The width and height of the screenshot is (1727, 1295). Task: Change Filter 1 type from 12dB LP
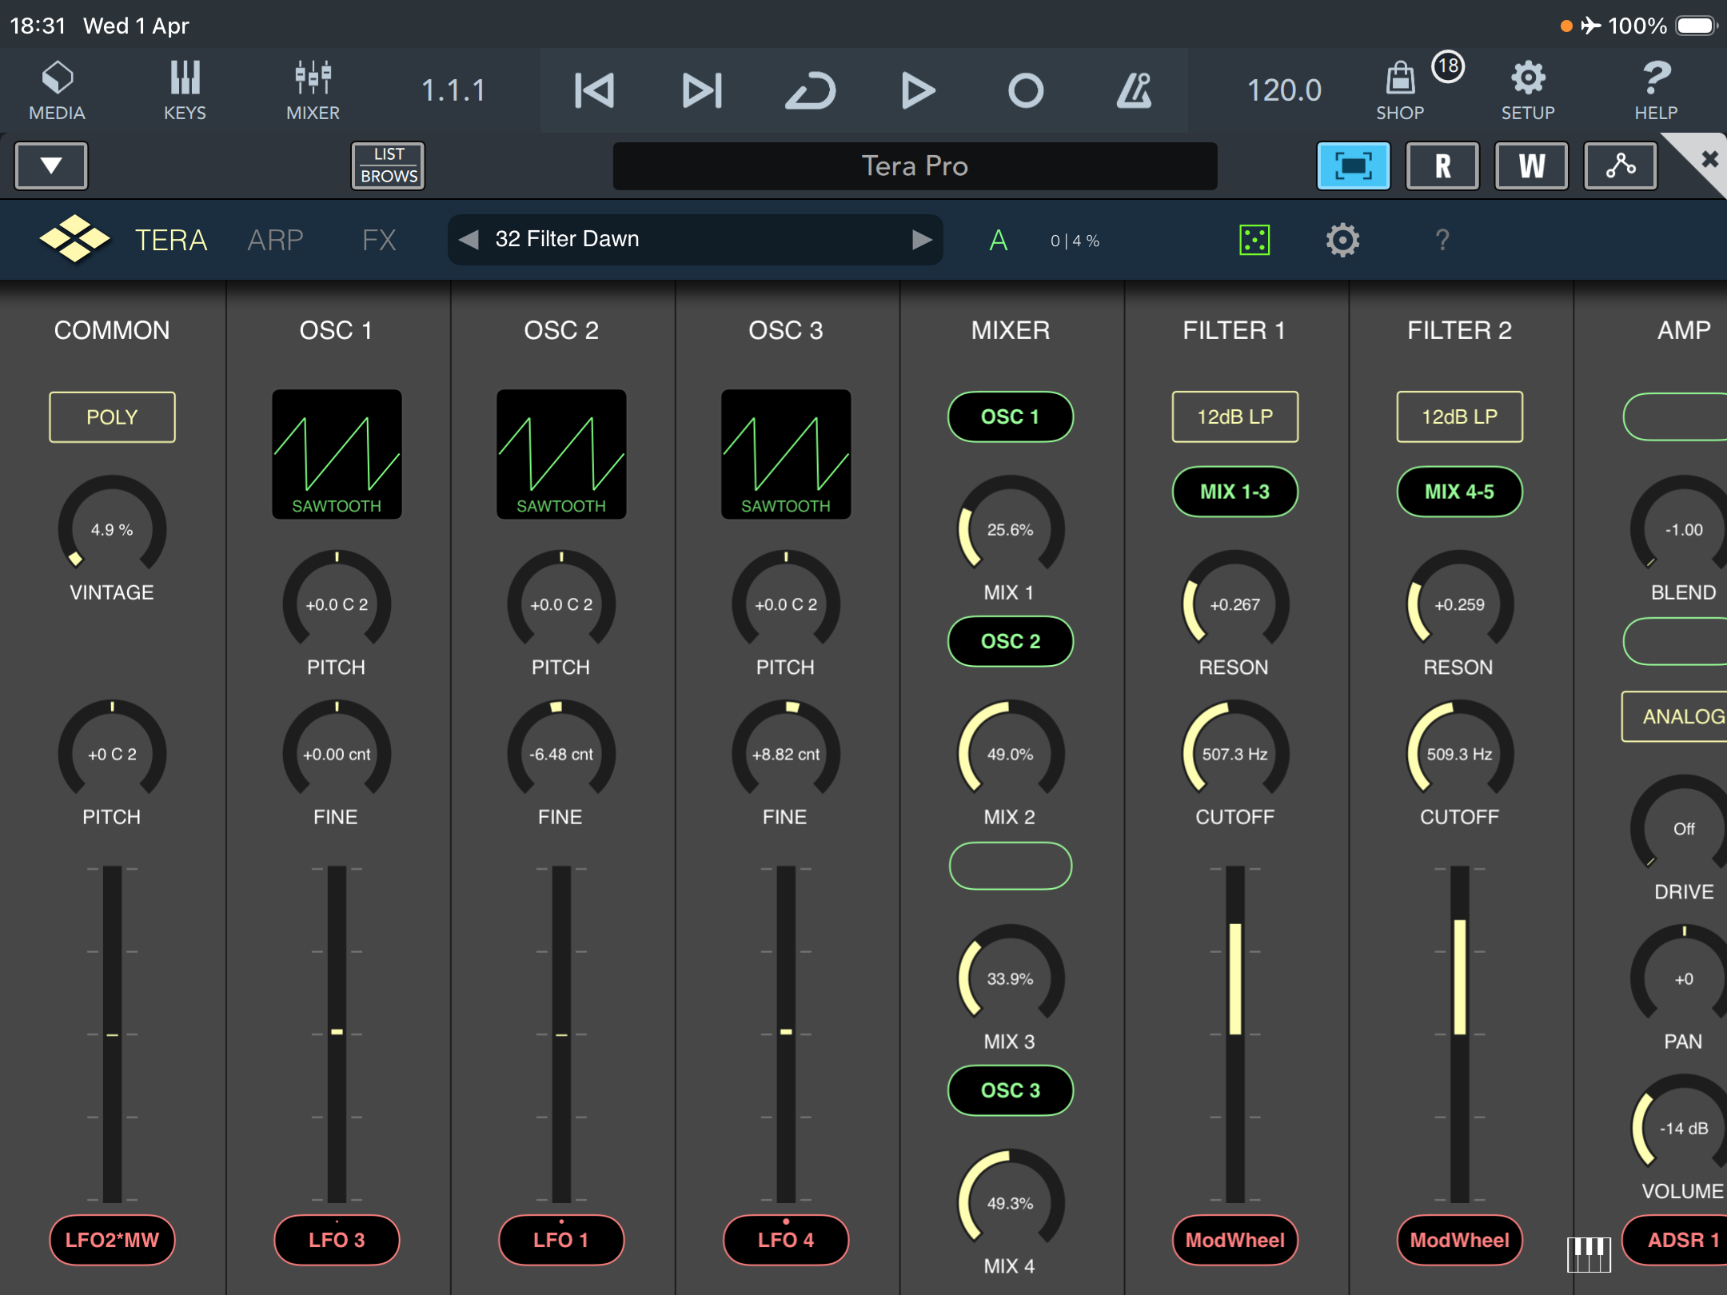click(x=1235, y=416)
